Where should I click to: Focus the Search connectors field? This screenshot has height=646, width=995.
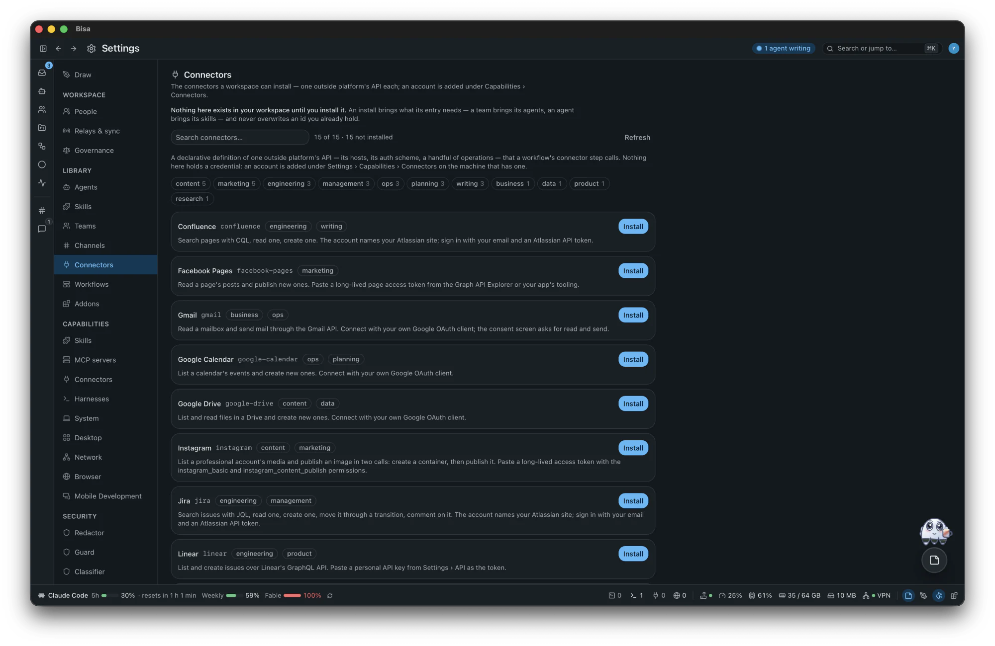pos(240,137)
